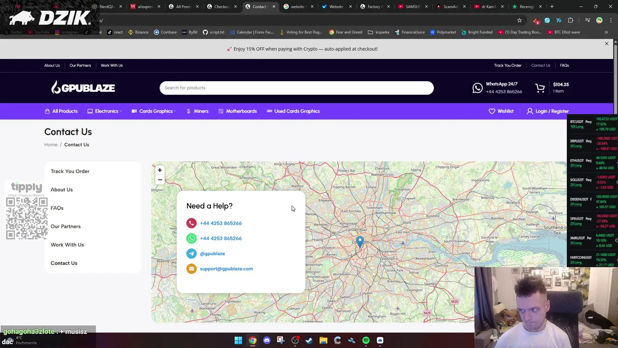Select Our Partners in sidebar
Image resolution: width=618 pixels, height=348 pixels.
point(66,226)
